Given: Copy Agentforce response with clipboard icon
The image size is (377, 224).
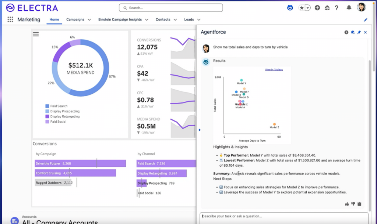Looking at the screenshot, I should click(359, 204).
